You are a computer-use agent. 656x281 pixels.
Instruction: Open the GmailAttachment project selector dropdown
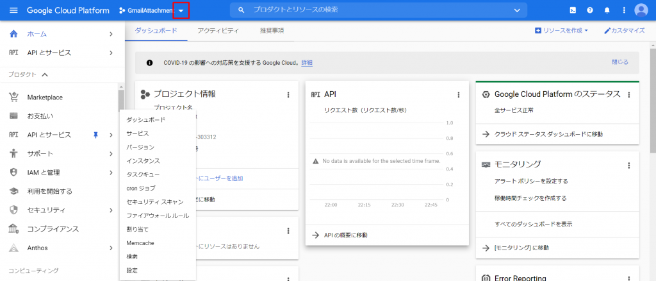tap(181, 10)
